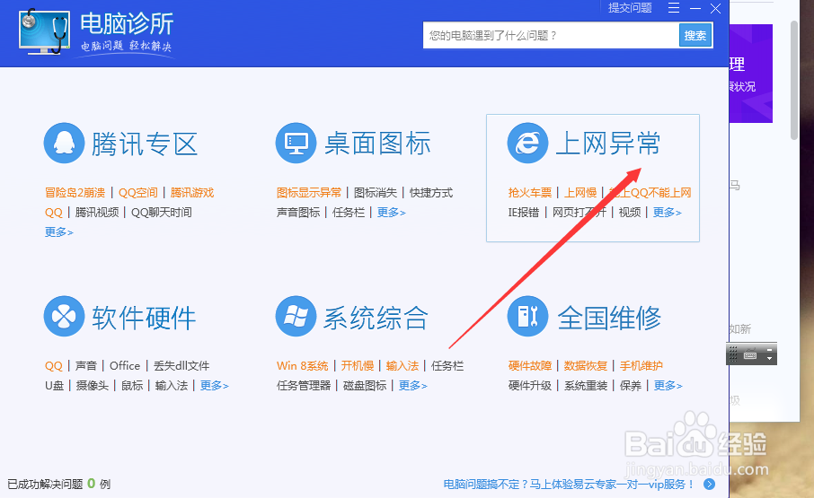The height and width of the screenshot is (498, 814).
Task: Open 提交问题 in the title bar
Action: click(x=630, y=8)
